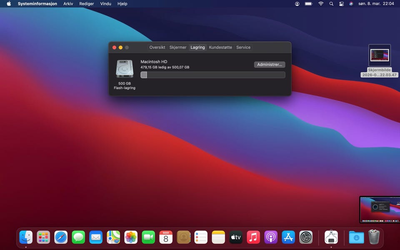Click the Macintosh HD disk icon
Viewport: 400px width, 250px height.
coord(125,69)
